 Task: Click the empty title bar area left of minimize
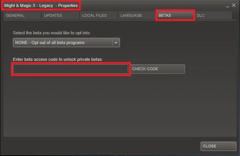point(152,5)
